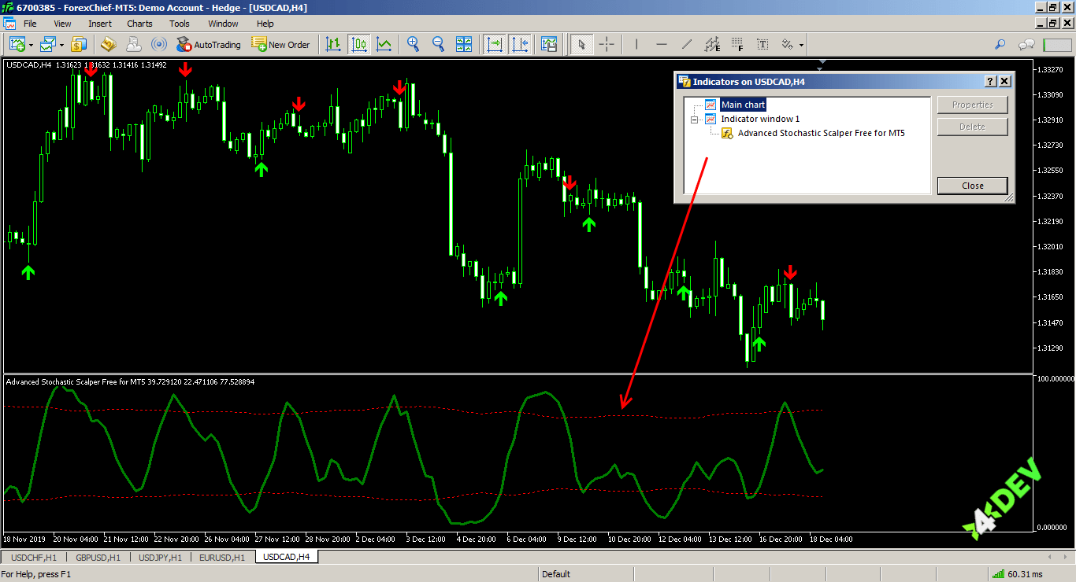Select the vertical line tool

[636, 44]
